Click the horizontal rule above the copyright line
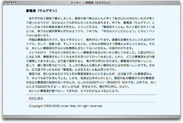The image size is (183, 123). (91, 102)
